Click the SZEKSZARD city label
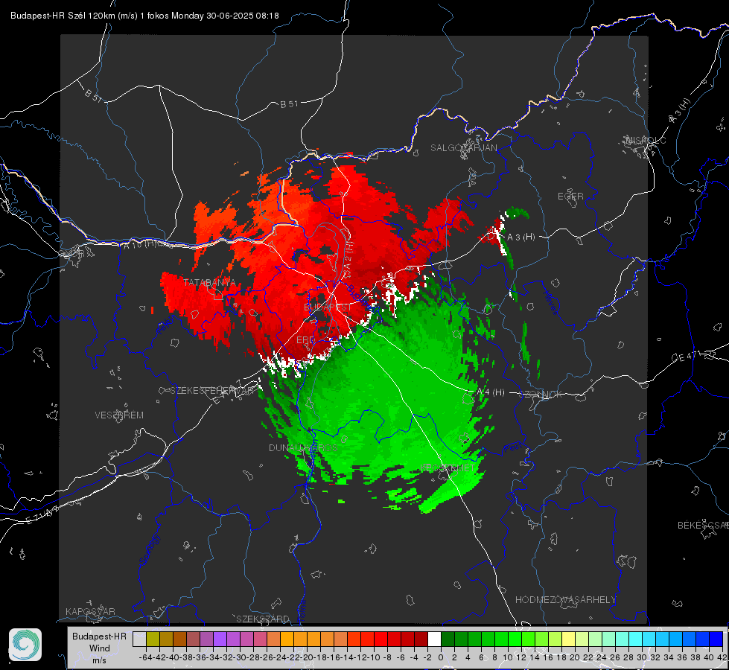This screenshot has width=729, height=670. point(263,619)
